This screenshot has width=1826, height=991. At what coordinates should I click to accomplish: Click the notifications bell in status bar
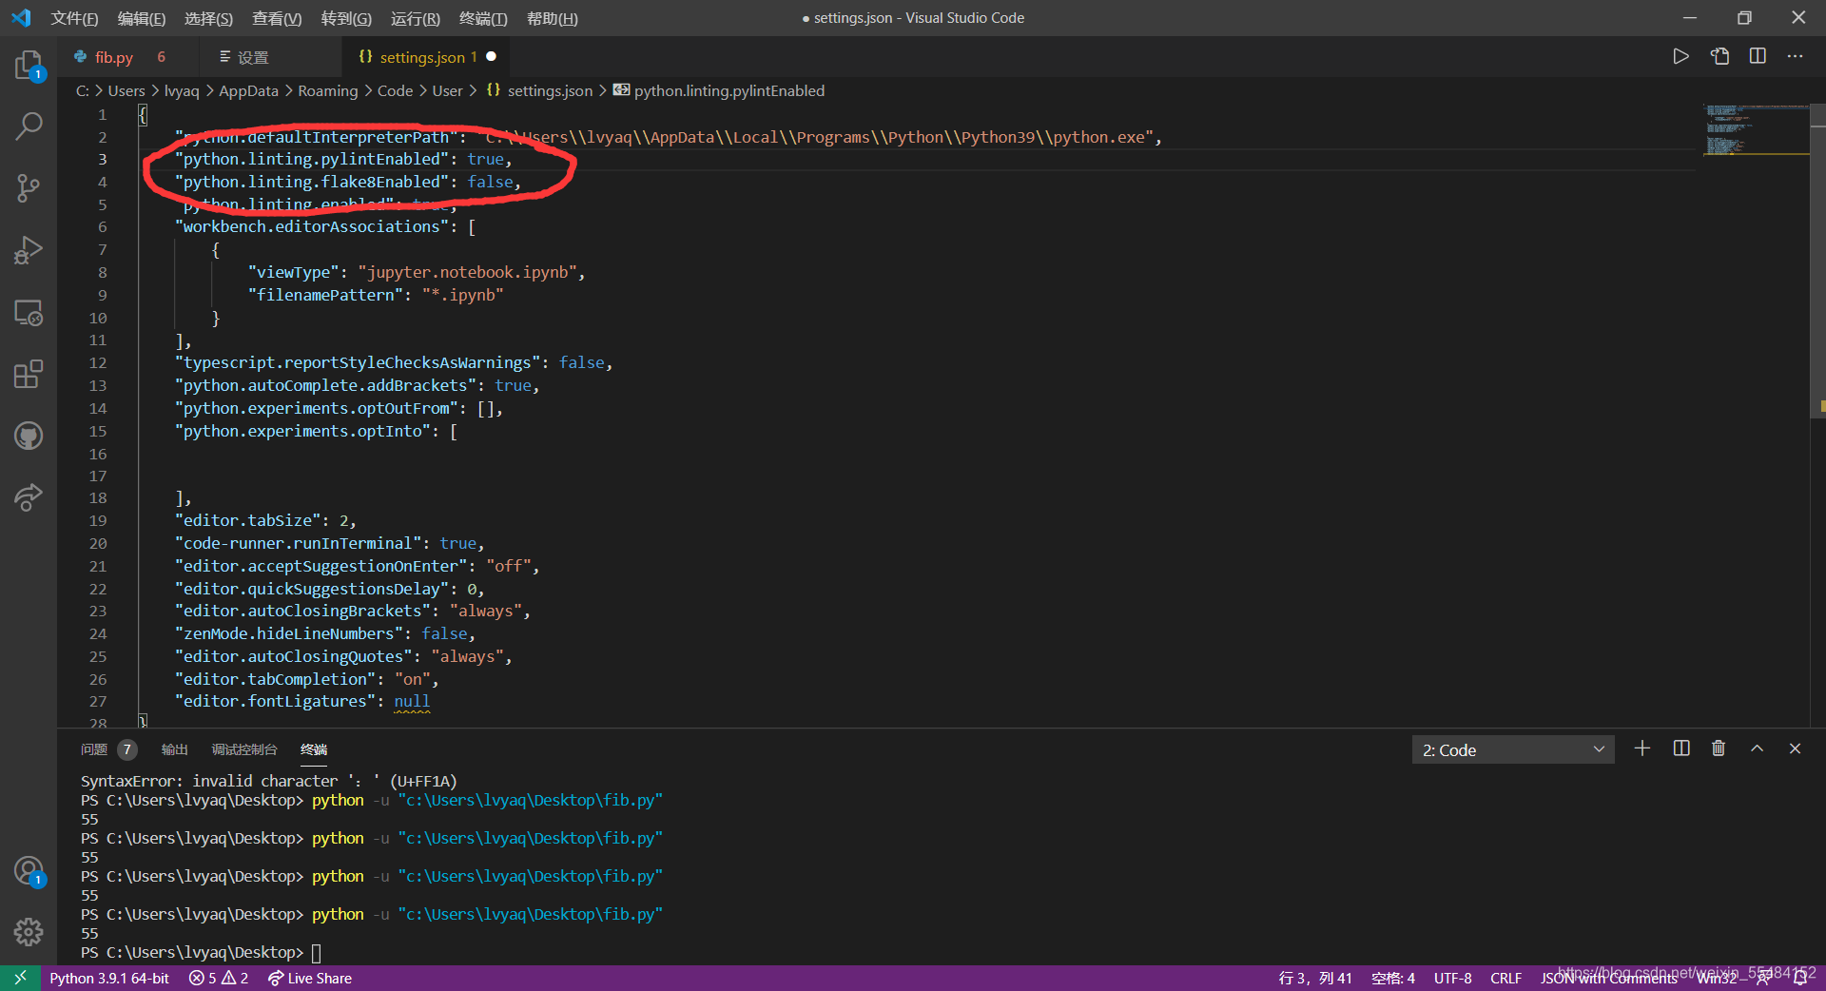tap(1799, 978)
